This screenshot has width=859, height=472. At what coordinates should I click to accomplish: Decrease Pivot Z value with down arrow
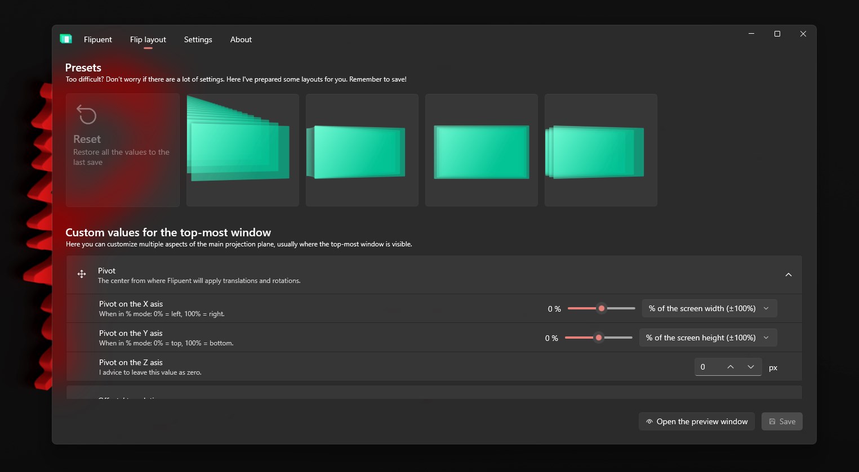(751, 367)
